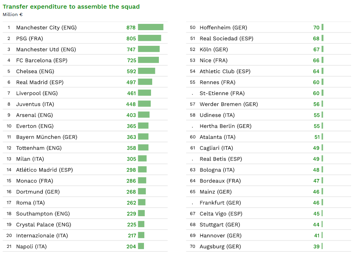Click the green bar next to Real Madrid
The image size is (355, 253).
coord(145,82)
